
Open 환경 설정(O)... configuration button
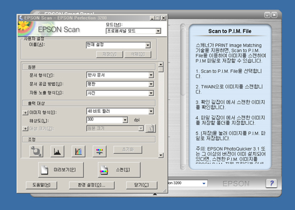coord(92,185)
